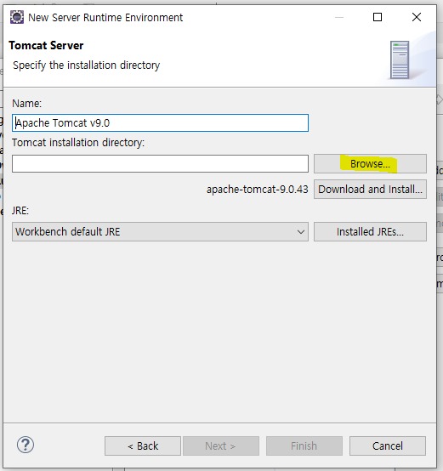443x471 pixels.
Task: Open the help question mark icon
Action: coord(26,445)
